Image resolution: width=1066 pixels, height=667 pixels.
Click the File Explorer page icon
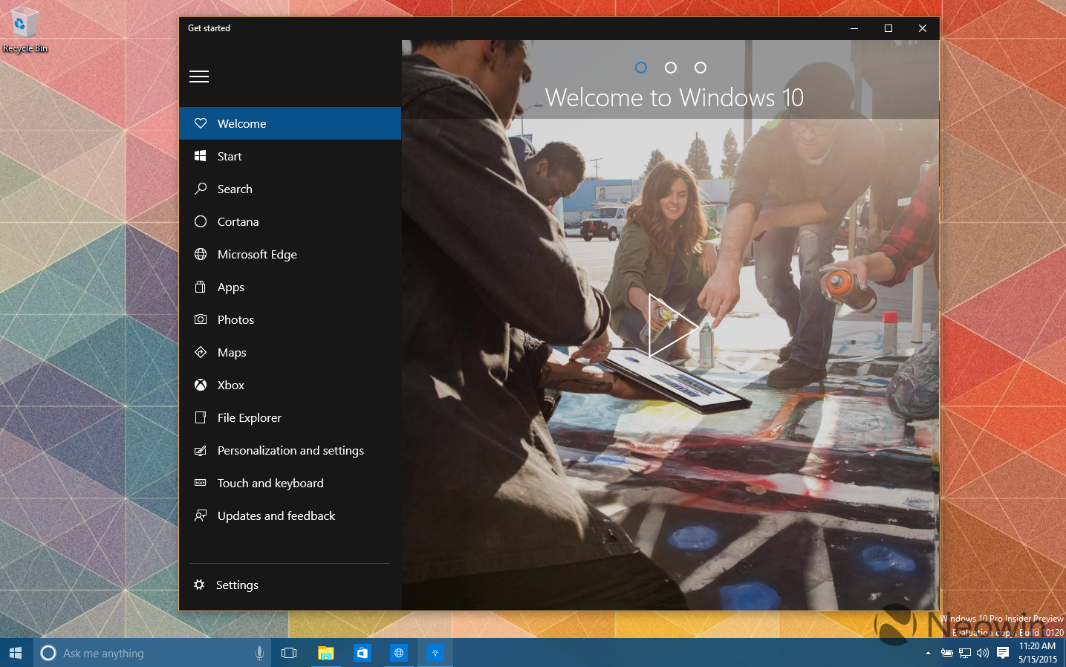[x=201, y=417]
